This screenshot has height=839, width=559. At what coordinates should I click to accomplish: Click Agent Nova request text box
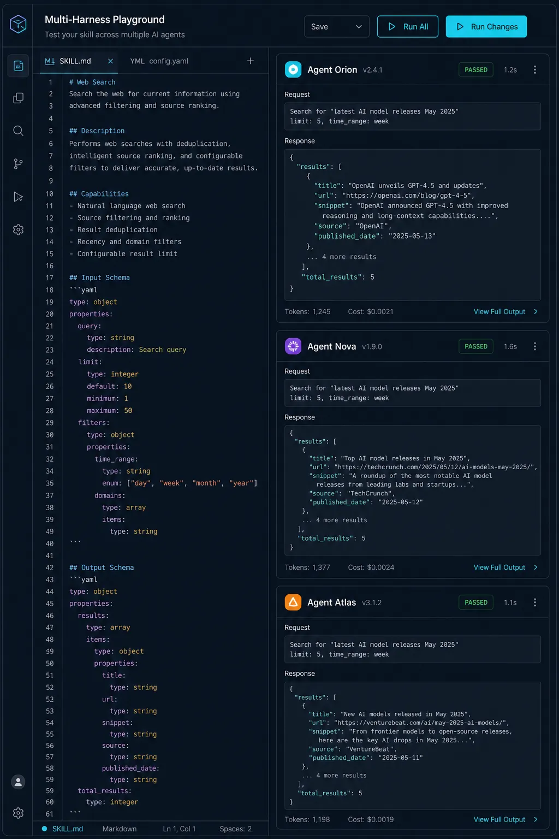413,393
